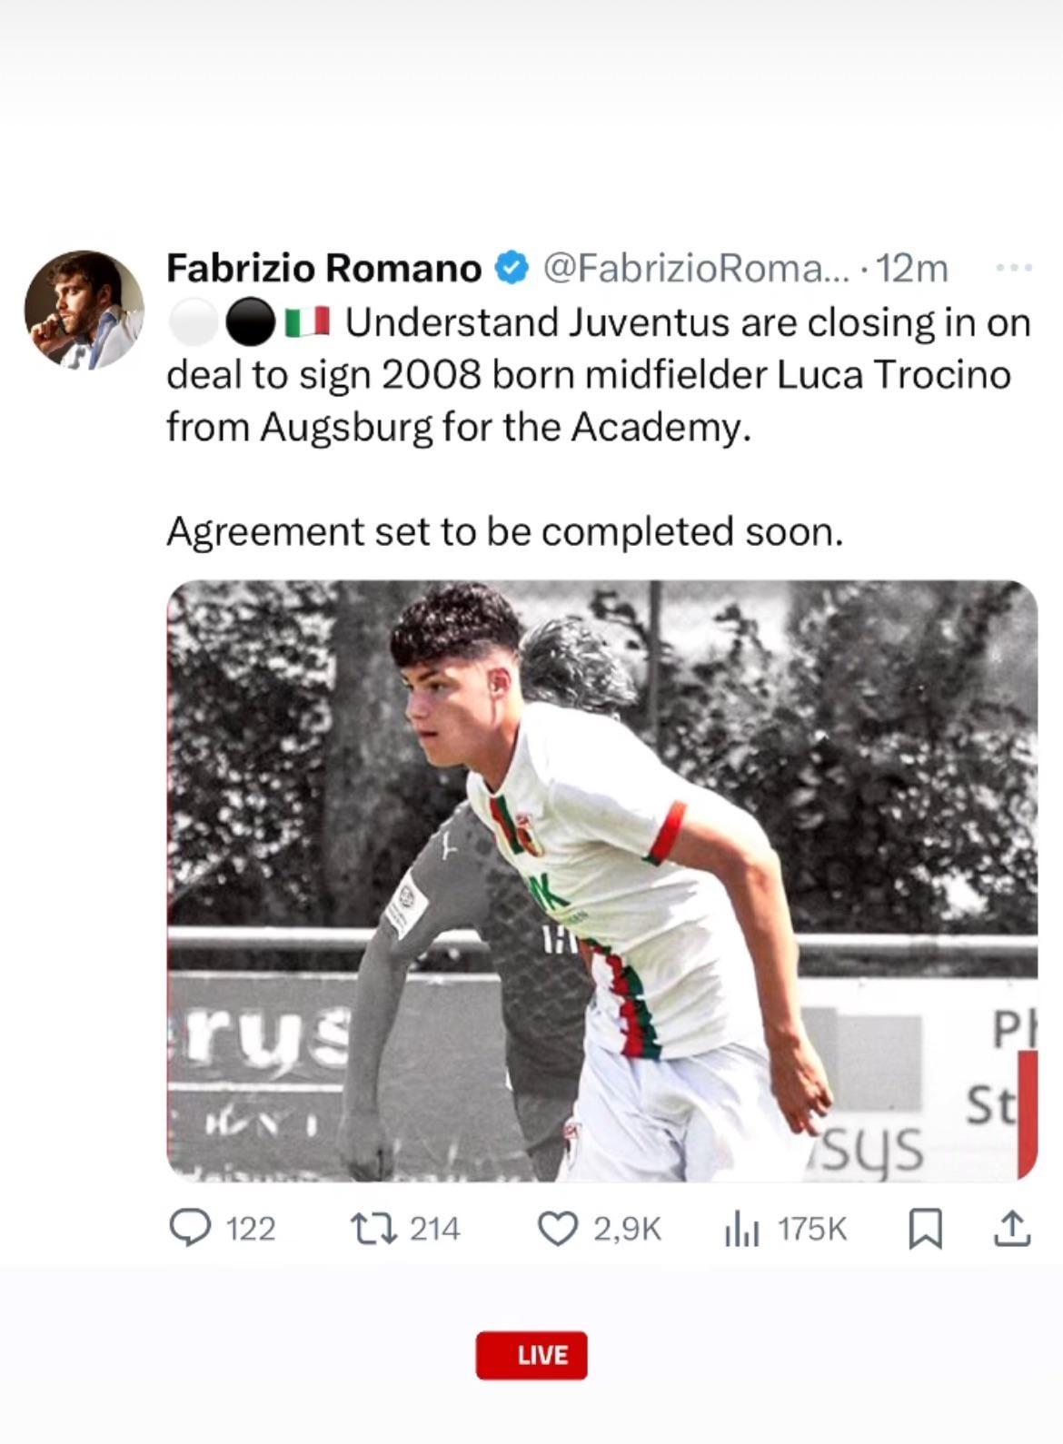Bookmark this tweet

pyautogui.click(x=925, y=1230)
